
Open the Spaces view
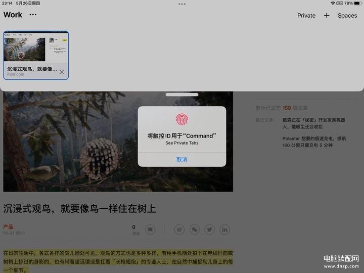pos(347,16)
